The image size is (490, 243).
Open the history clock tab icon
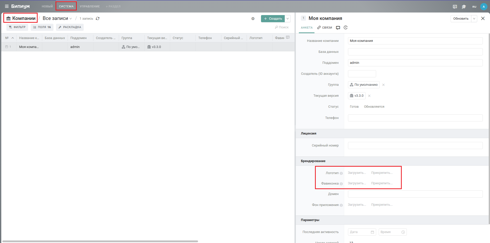pos(345,28)
